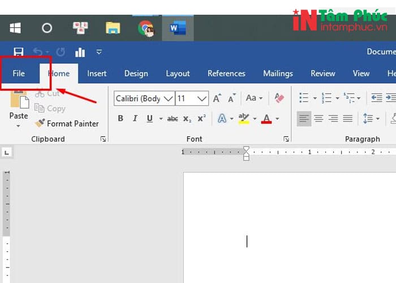Click the Undo arrow icon

click(38, 52)
